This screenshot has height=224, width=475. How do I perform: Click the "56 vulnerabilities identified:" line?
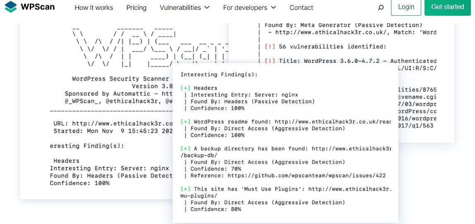coord(325,47)
